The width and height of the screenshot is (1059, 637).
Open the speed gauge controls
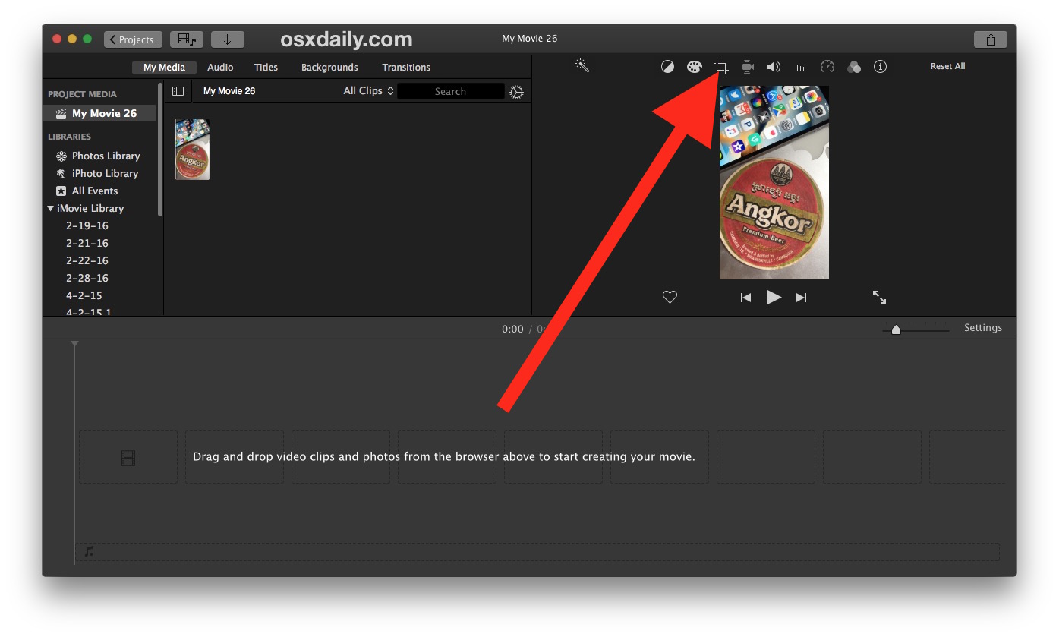(827, 67)
